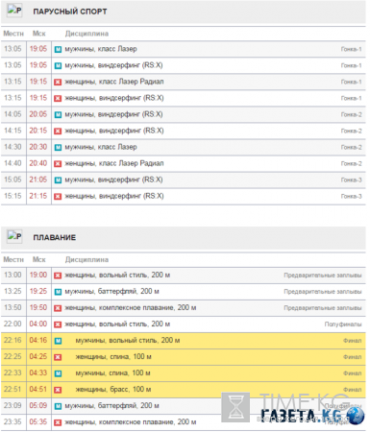Screen dimensions: 370x432
Task: Click the local time 14:30
Action: point(12,147)
